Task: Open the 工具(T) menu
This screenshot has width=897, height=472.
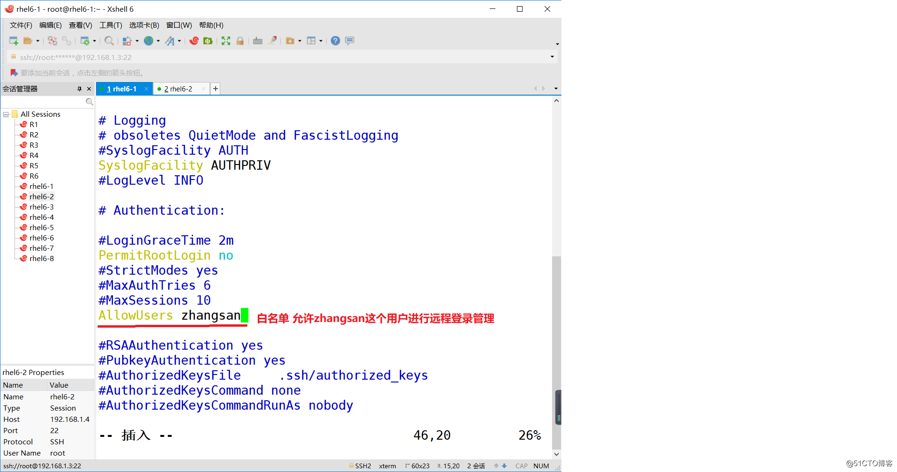Action: [x=111, y=25]
